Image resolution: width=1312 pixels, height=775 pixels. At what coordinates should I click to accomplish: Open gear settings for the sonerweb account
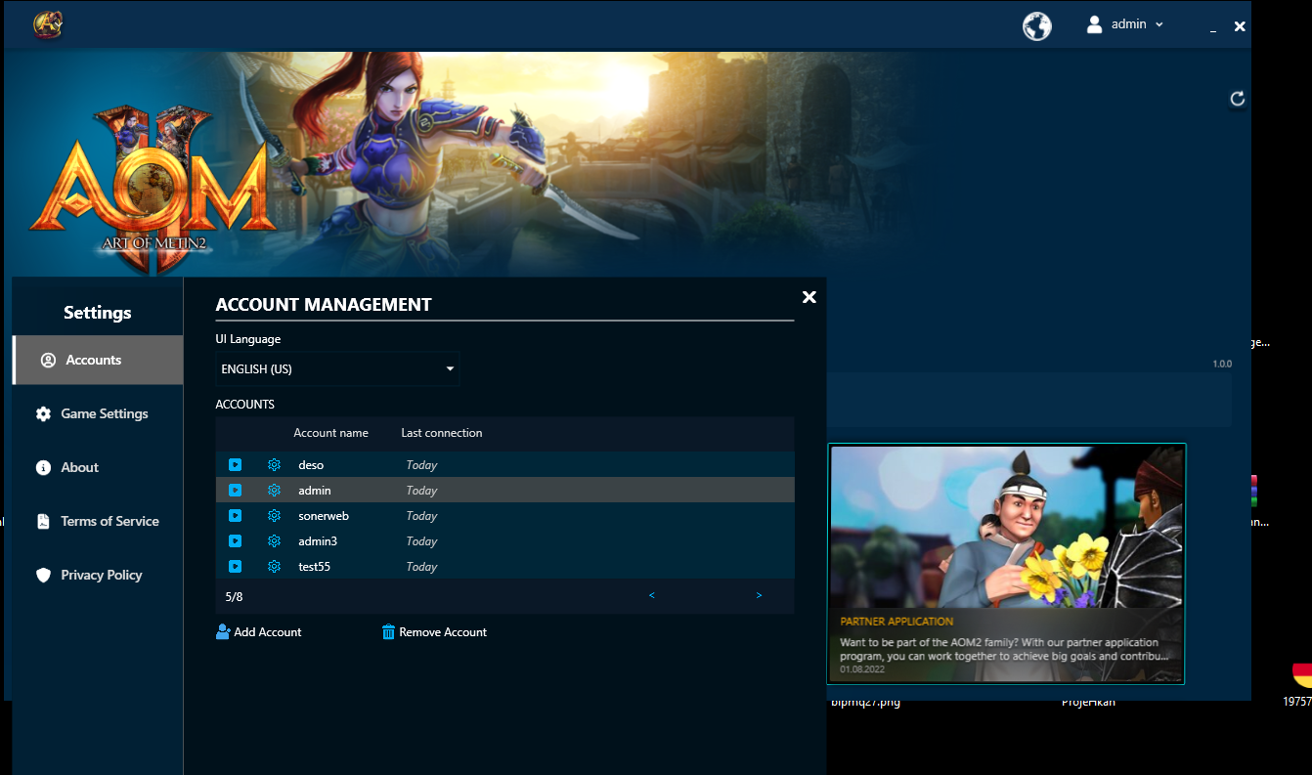tap(274, 516)
